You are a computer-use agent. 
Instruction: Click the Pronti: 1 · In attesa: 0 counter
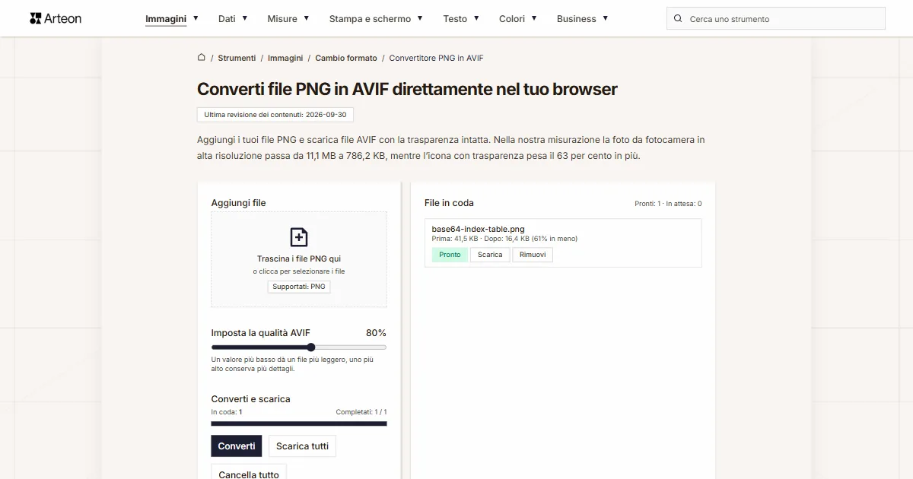click(x=668, y=204)
